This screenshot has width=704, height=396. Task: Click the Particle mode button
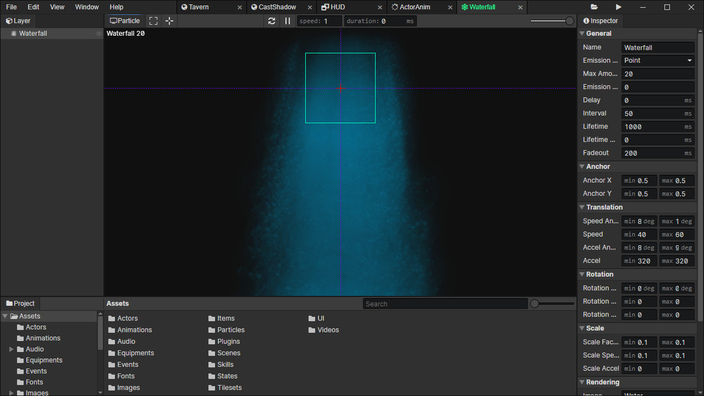(x=124, y=20)
